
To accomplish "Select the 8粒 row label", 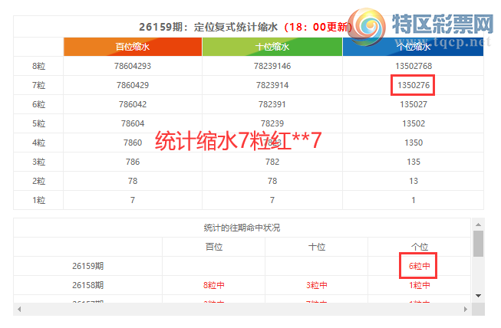I will point(38,66).
